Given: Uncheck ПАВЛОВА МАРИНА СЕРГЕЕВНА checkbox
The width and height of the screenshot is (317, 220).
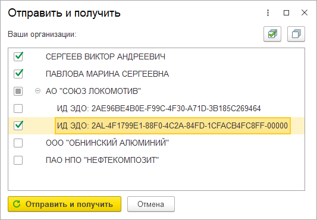Looking at the screenshot, I should click(18, 74).
